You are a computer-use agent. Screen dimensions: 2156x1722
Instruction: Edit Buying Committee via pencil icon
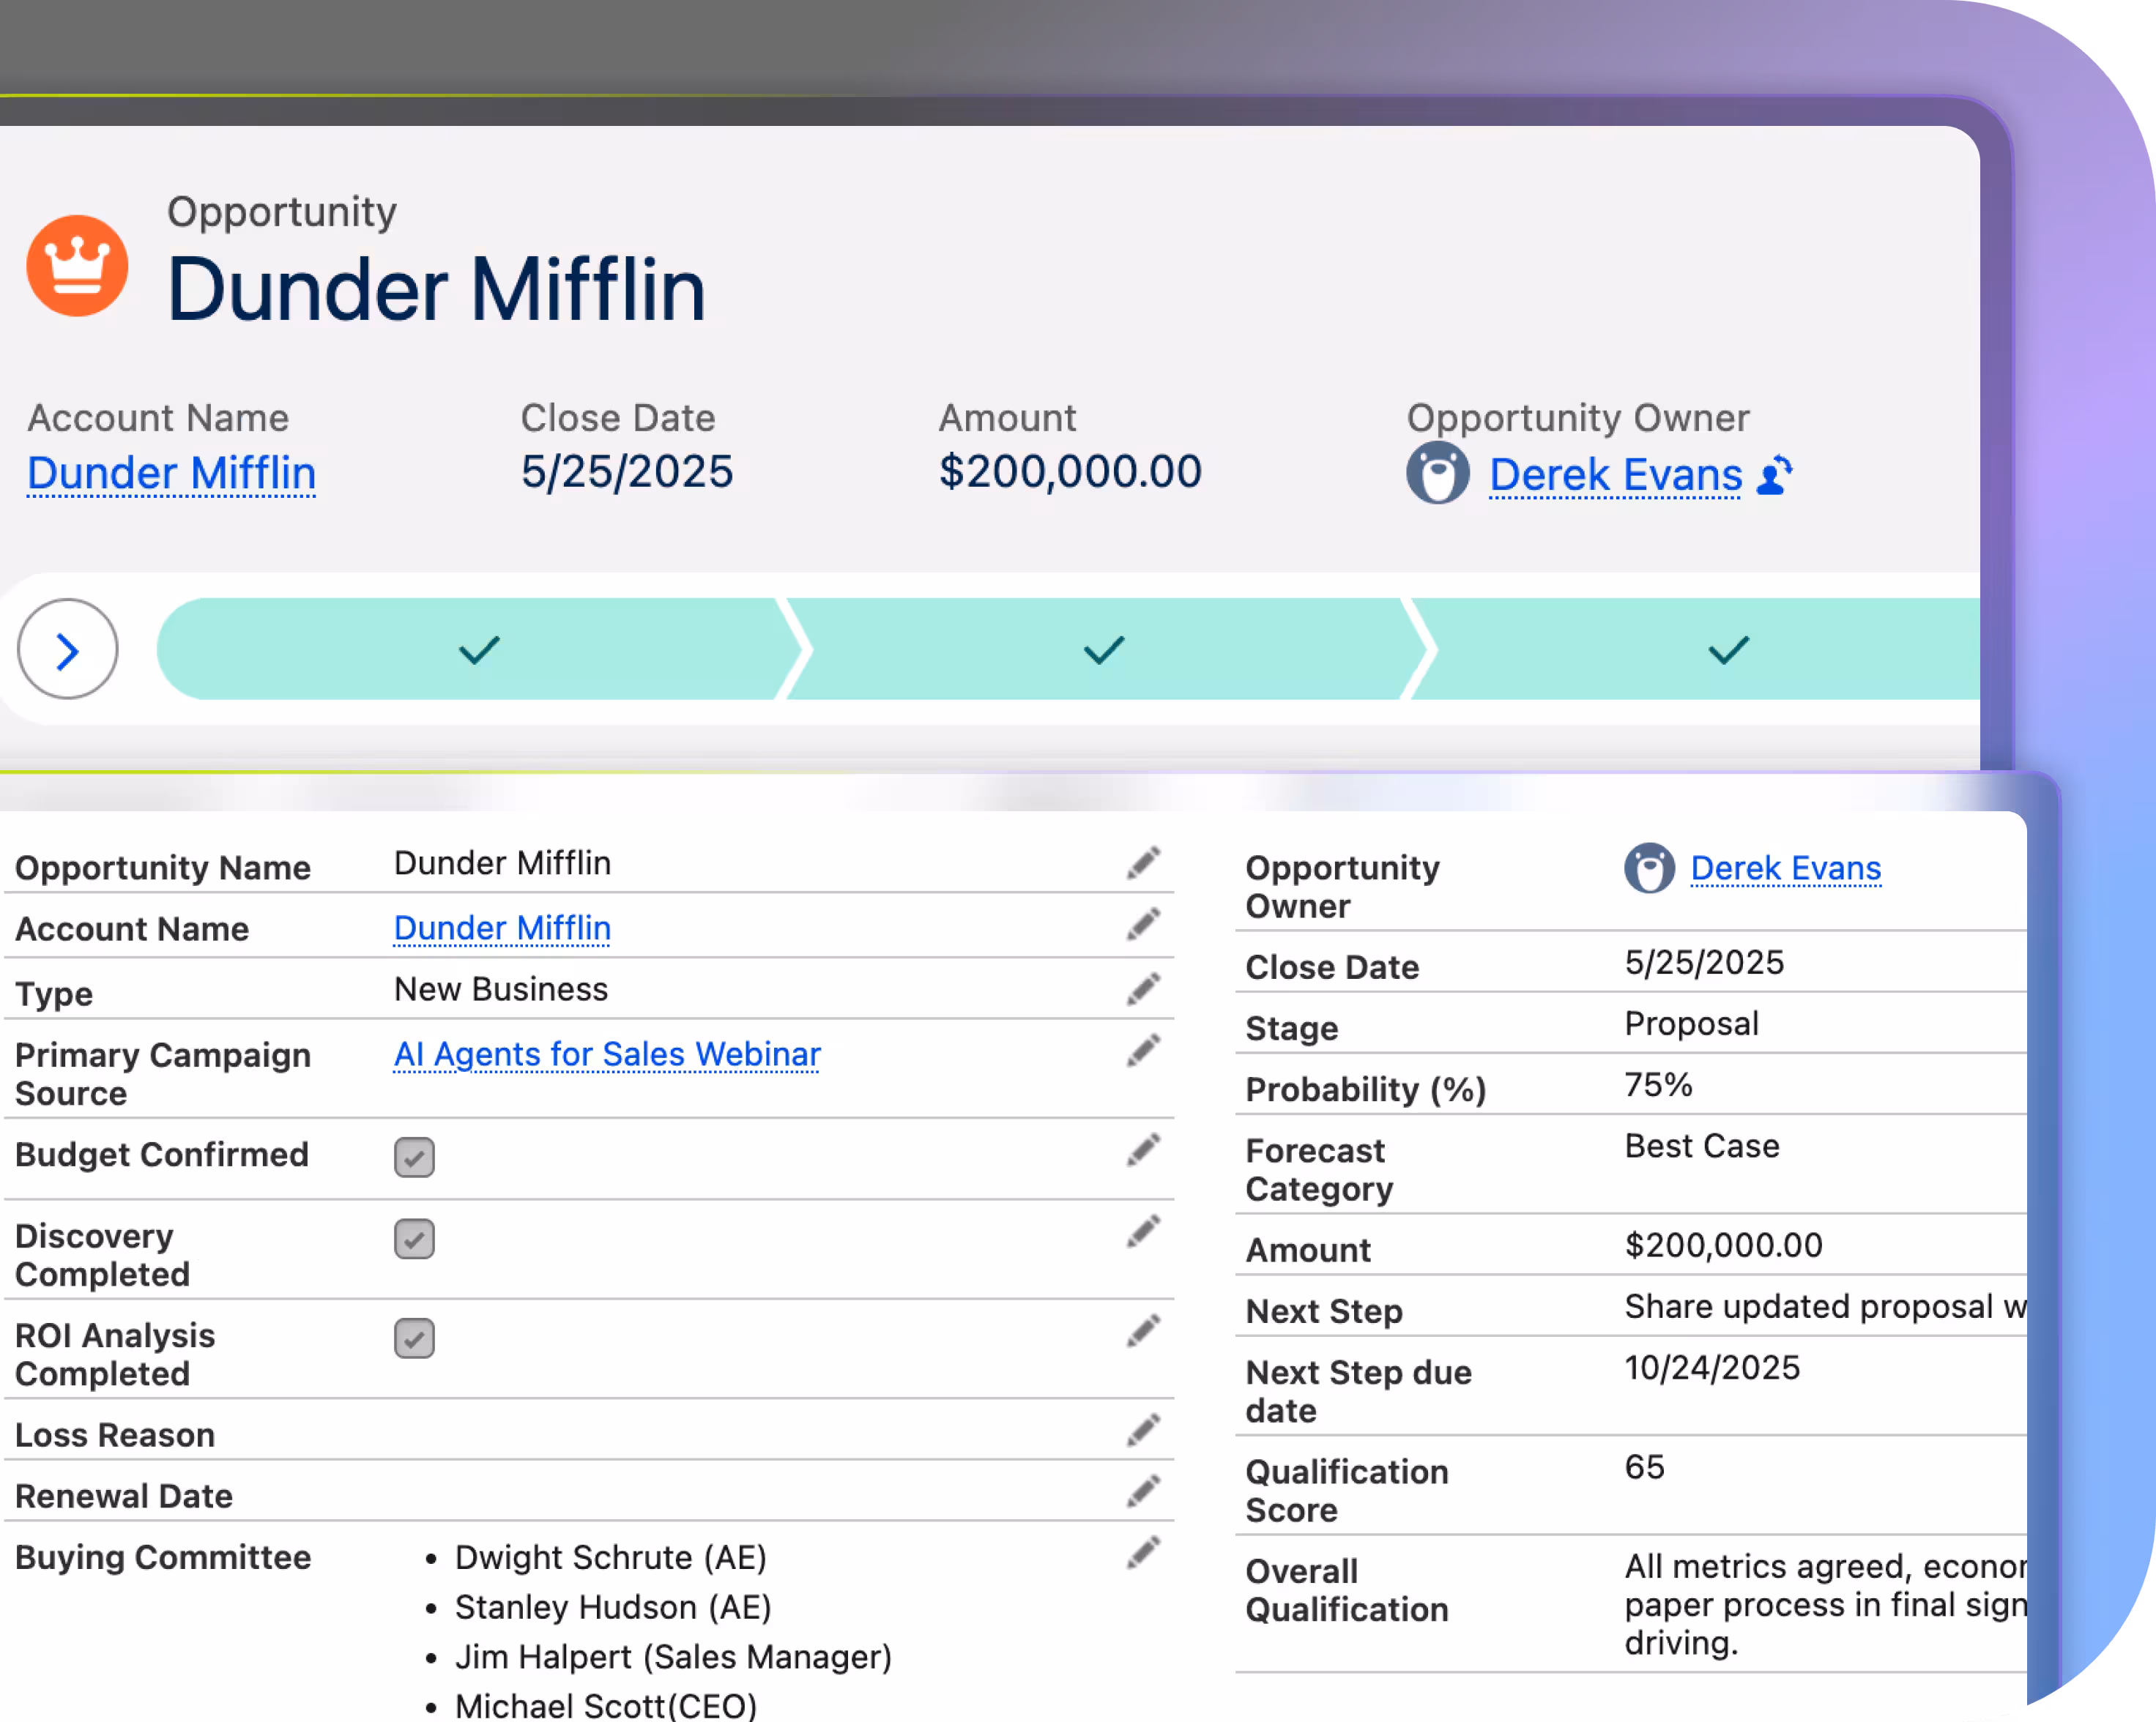point(1143,1551)
